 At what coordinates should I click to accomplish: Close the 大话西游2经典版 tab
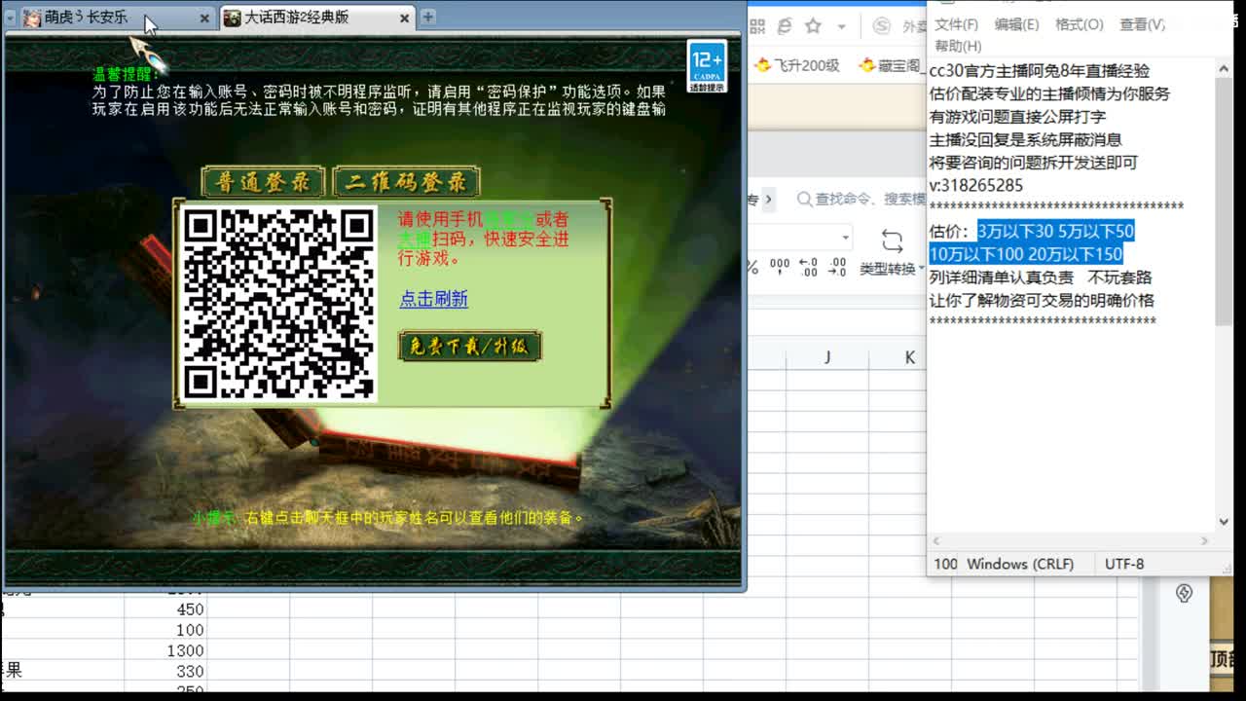(x=405, y=18)
